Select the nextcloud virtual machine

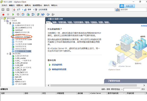click(19, 30)
